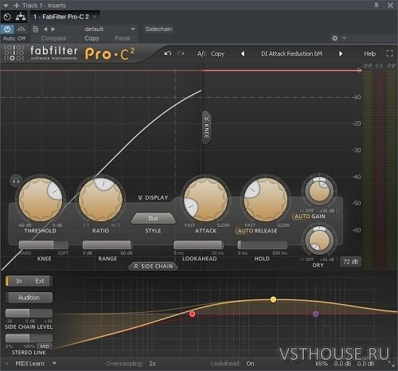This screenshot has height=371, width=398.
Task: Select the previous preset arrow
Action: [x=243, y=53]
